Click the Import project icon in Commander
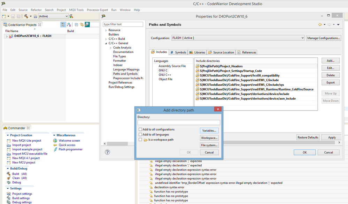This screenshot has width=348, height=204. point(9,145)
